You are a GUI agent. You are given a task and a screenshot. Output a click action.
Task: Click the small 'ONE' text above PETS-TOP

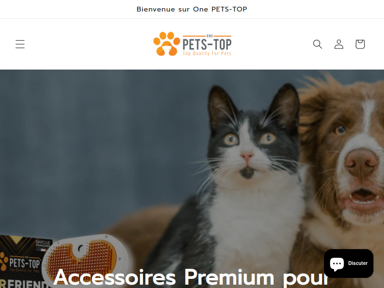click(210, 36)
